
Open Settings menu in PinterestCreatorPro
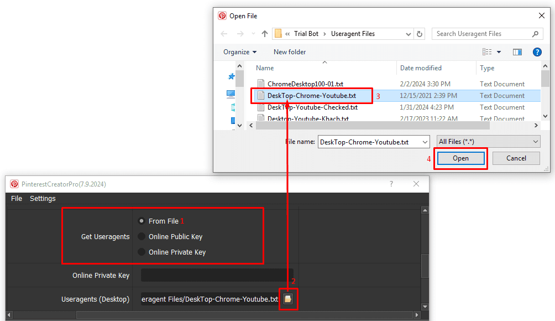pos(43,198)
